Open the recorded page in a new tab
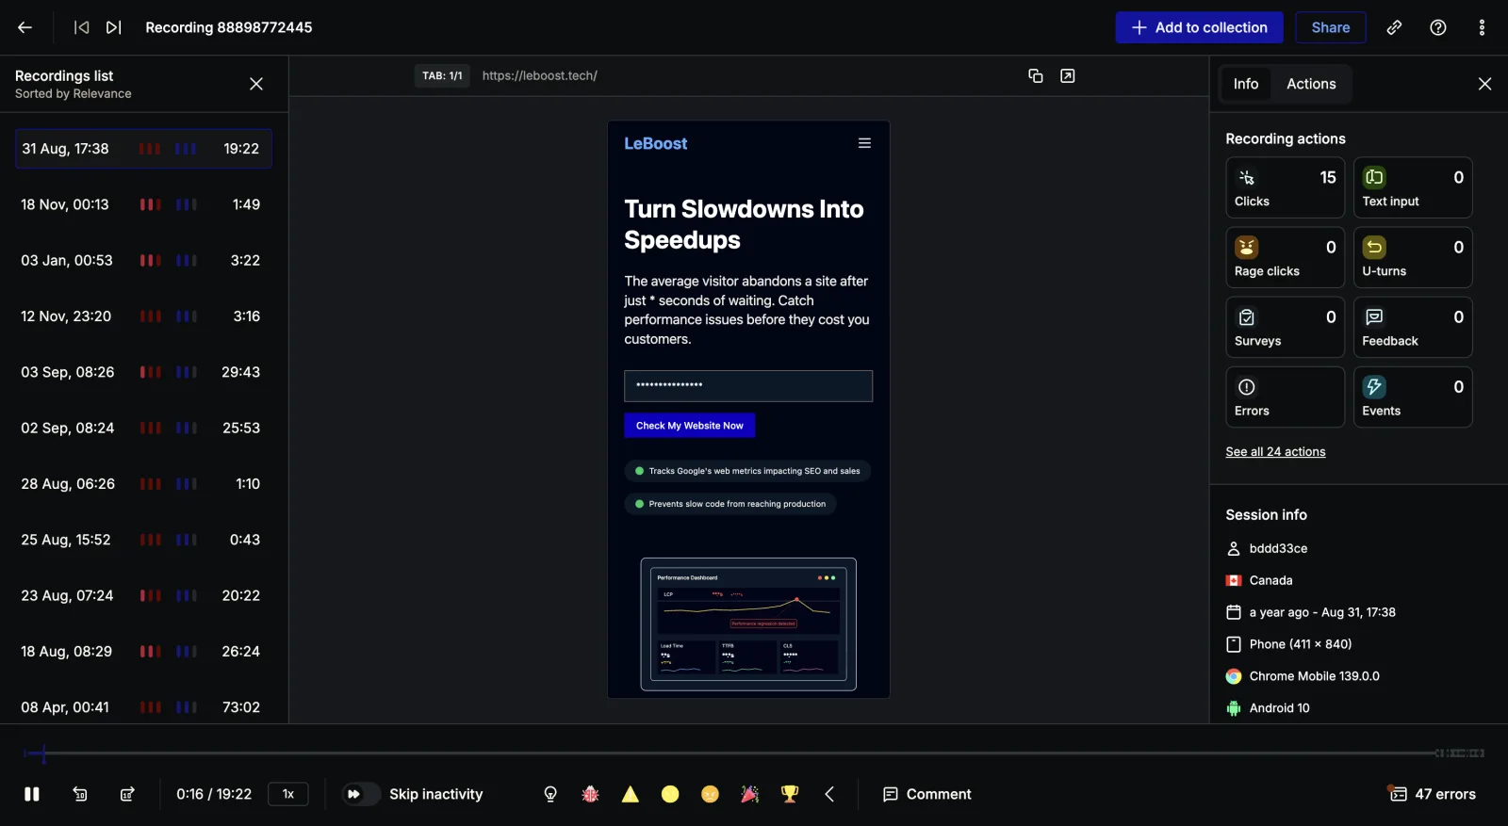Viewport: 1508px width, 826px height. [1068, 75]
